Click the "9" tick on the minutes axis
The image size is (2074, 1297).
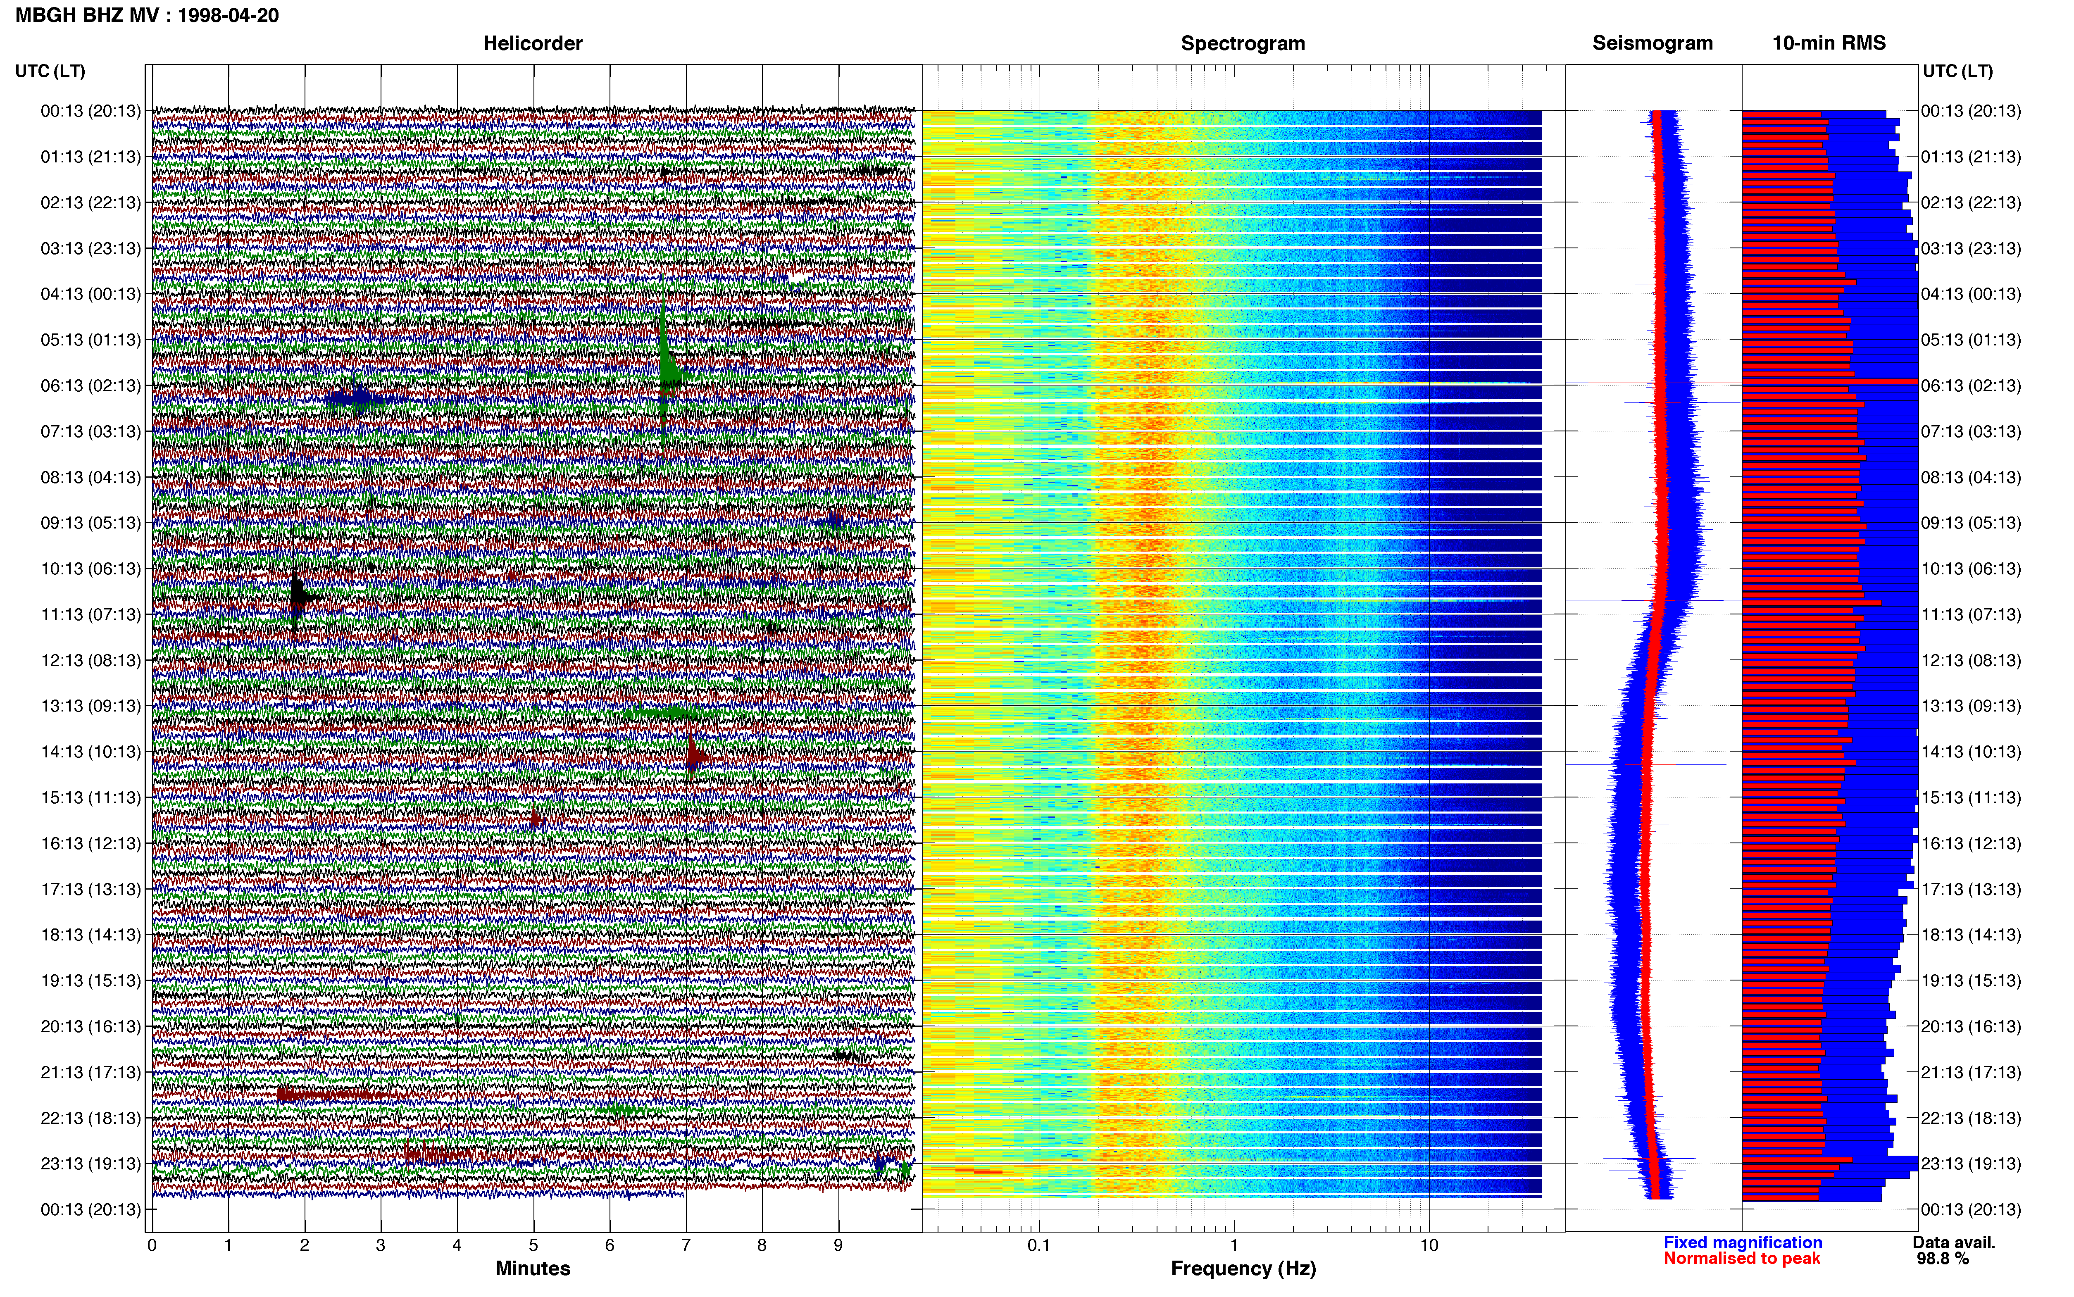pyautogui.click(x=839, y=1245)
